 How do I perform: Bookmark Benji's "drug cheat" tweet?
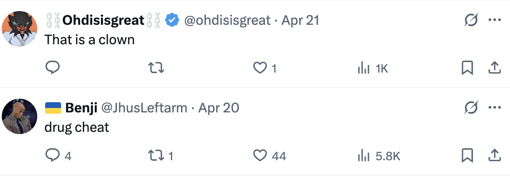tap(467, 155)
